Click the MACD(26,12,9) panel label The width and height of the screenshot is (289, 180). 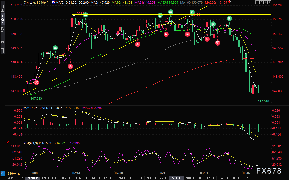pyautogui.click(x=34, y=108)
